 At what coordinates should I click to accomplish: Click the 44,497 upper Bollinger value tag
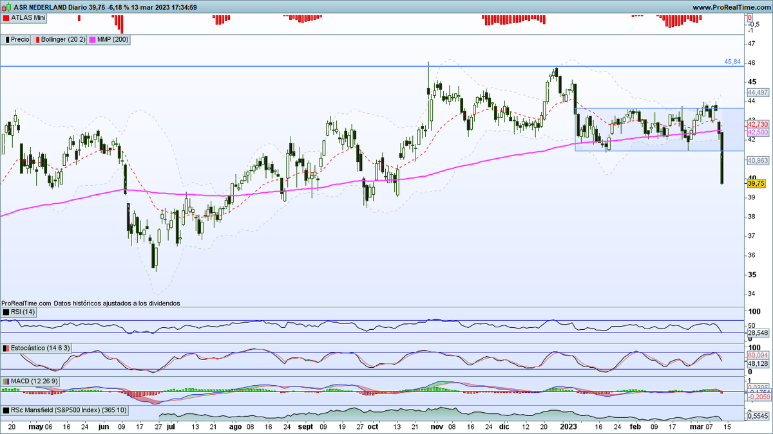click(758, 92)
